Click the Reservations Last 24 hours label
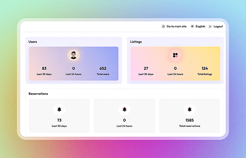 pyautogui.click(x=125, y=126)
